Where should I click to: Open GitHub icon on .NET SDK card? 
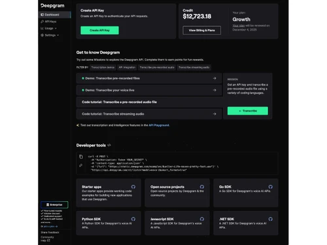coord(271,219)
